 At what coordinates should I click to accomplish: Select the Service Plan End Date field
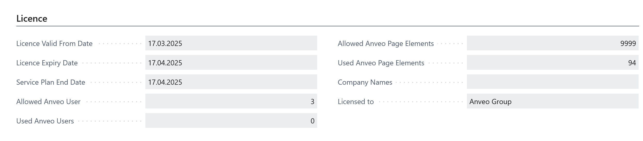pyautogui.click(x=231, y=82)
